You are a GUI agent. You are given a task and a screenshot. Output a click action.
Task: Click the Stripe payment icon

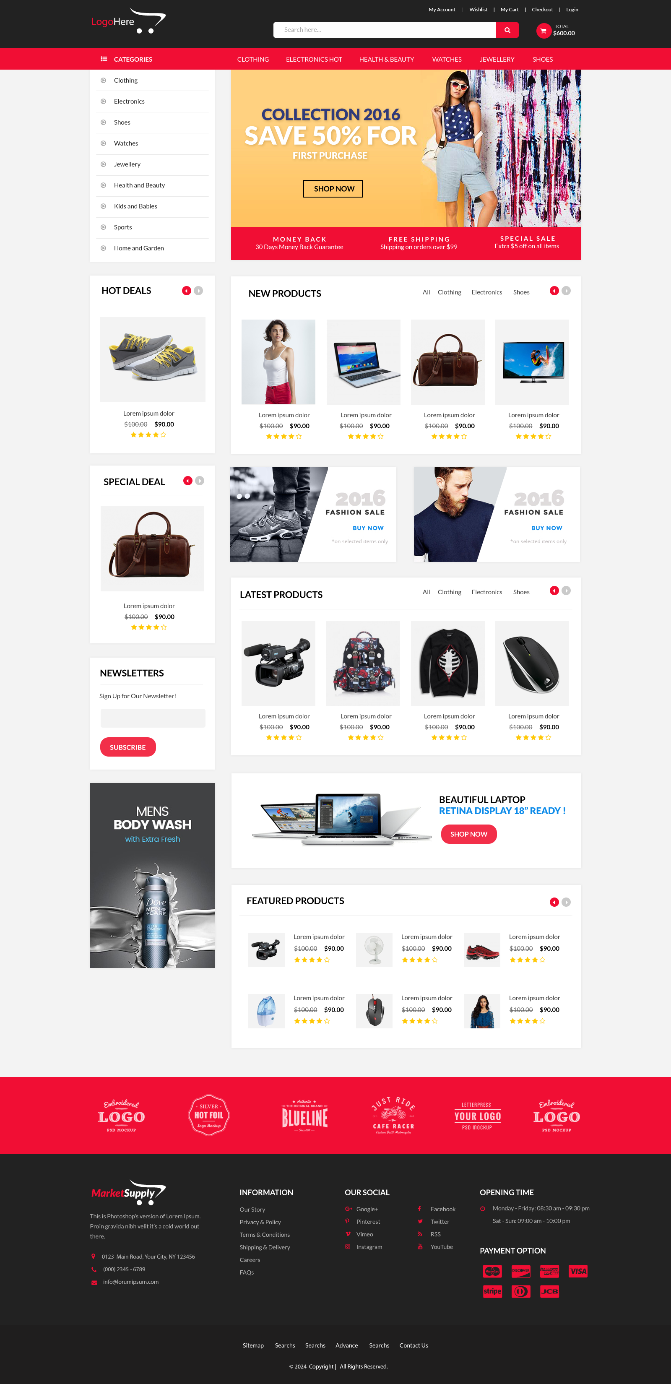(492, 1291)
